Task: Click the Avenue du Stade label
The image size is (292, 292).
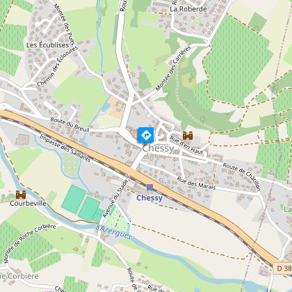Action: click(115, 199)
